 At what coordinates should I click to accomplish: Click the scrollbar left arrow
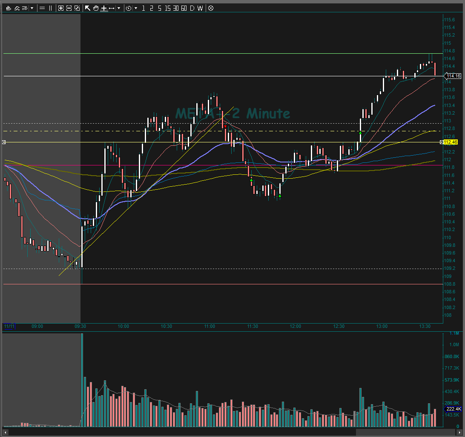tap(5, 432)
